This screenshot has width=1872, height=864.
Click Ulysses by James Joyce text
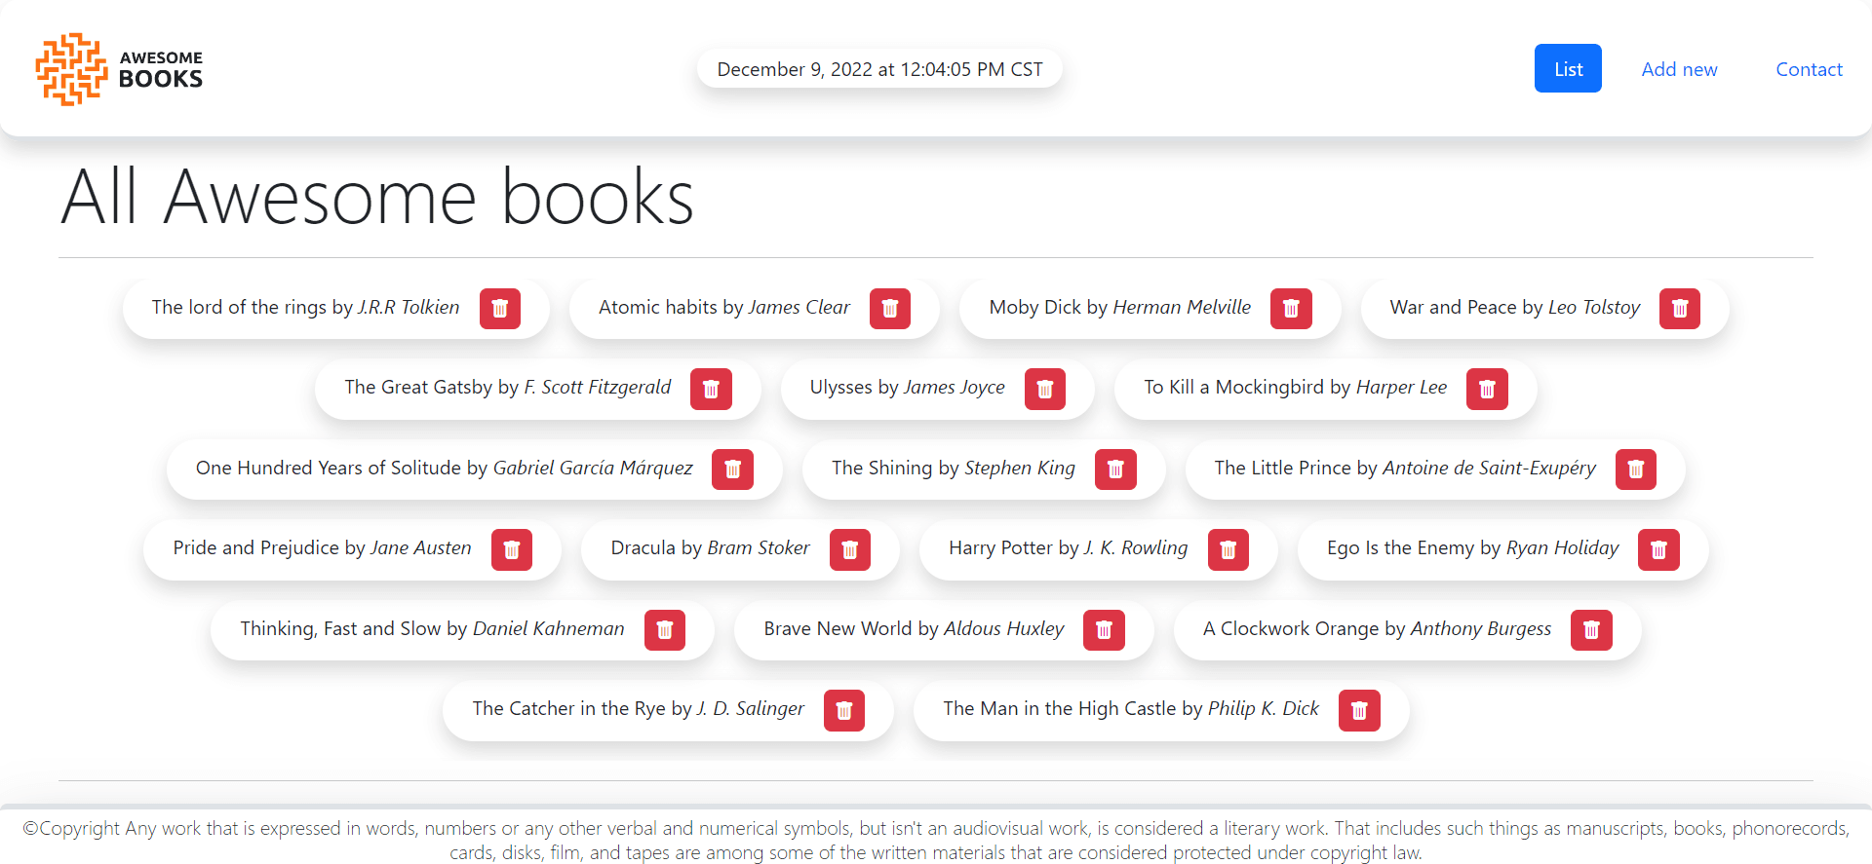pos(907,387)
